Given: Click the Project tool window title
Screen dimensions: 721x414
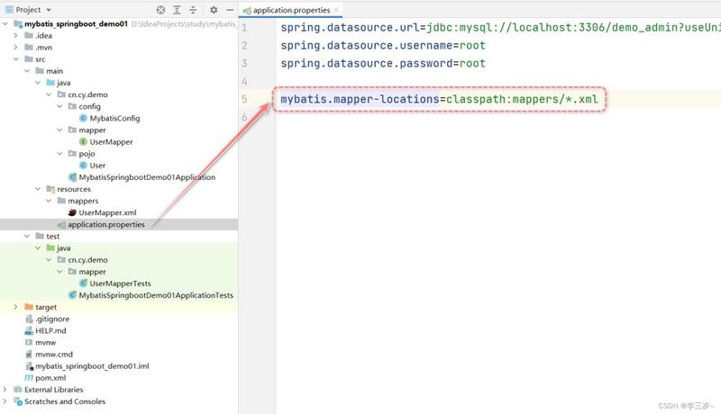Looking at the screenshot, I should [28, 10].
